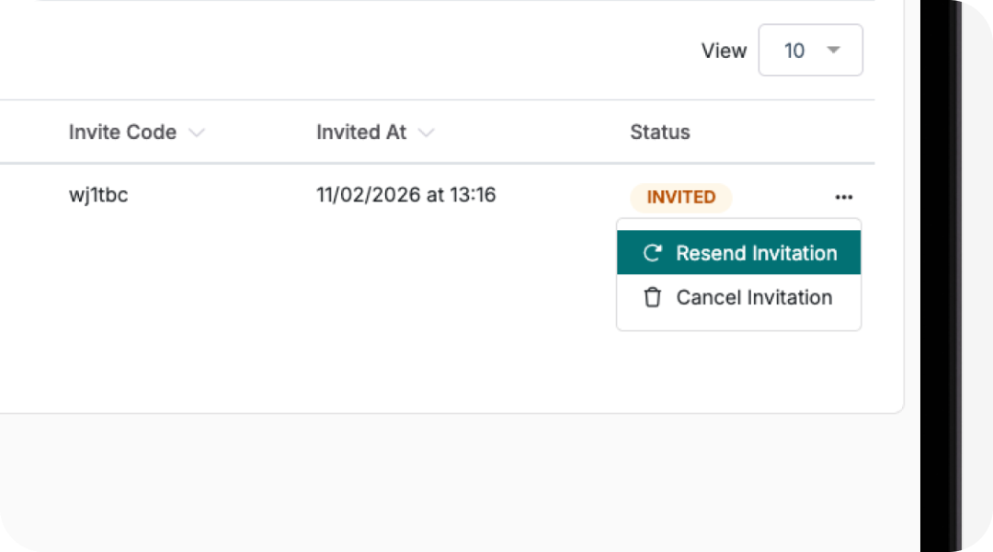Select Resend Invitation from the menu
The image size is (993, 552).
tap(756, 253)
